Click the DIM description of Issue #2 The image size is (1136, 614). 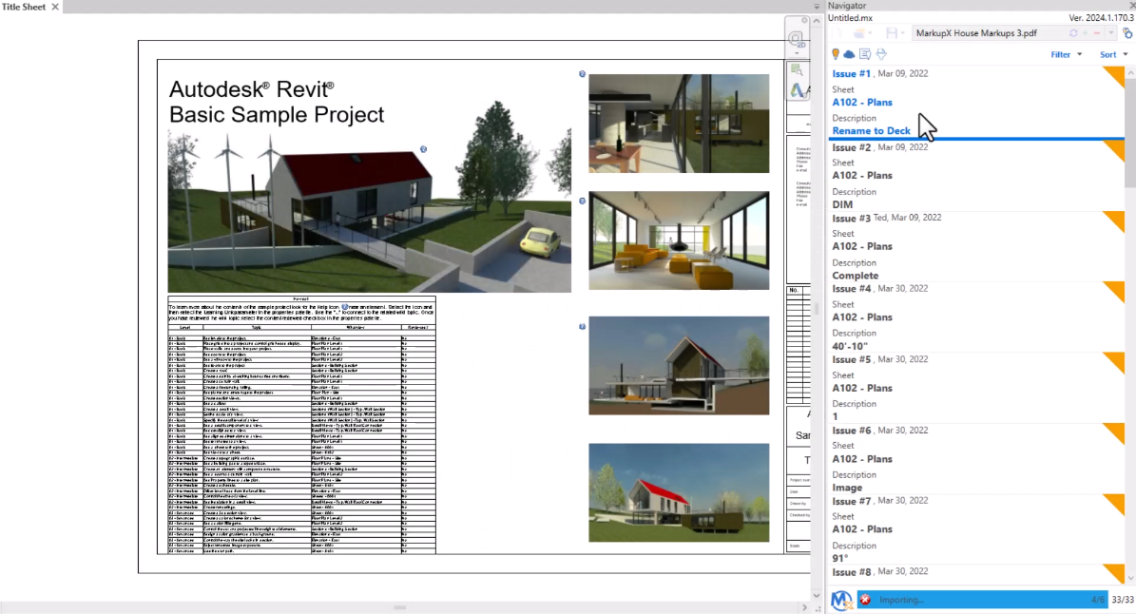[842, 205]
